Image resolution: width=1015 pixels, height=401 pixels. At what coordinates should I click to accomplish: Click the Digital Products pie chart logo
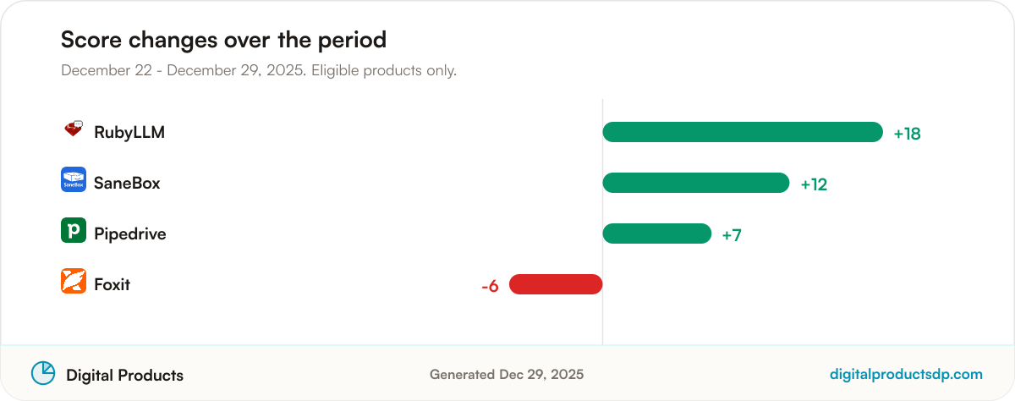point(43,373)
